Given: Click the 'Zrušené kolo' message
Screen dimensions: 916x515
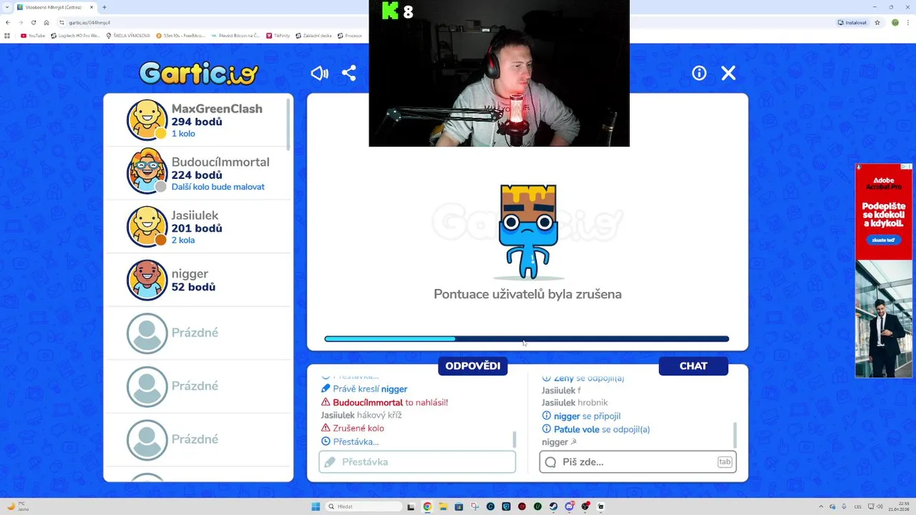Looking at the screenshot, I should tap(353, 428).
